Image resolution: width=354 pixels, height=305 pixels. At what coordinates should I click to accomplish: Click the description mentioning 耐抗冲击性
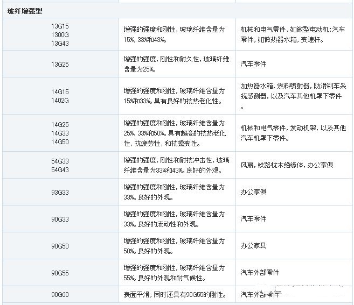pyautogui.click(x=174, y=165)
